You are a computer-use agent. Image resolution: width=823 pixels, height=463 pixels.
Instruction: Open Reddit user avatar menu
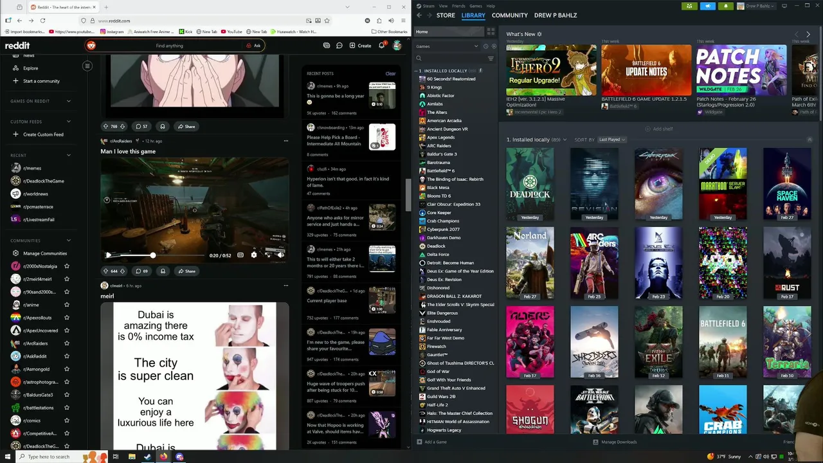[397, 46]
